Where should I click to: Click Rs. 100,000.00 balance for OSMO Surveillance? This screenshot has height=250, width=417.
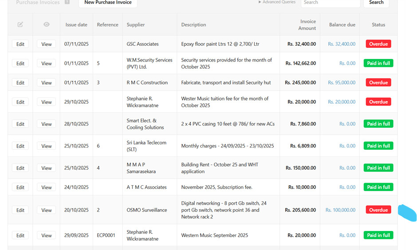(340, 210)
